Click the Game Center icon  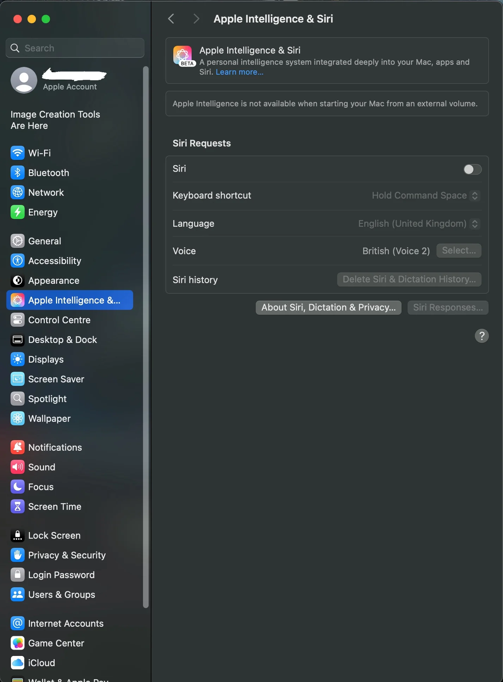pos(18,643)
